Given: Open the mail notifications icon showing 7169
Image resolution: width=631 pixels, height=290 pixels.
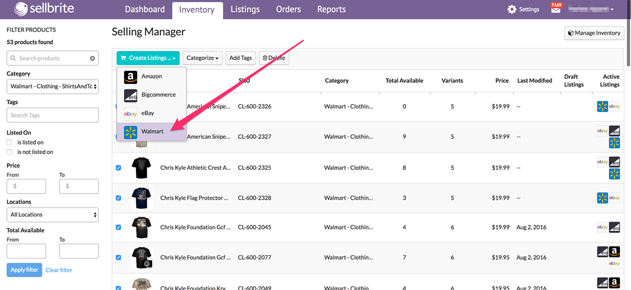Looking at the screenshot, I should click(x=556, y=9).
